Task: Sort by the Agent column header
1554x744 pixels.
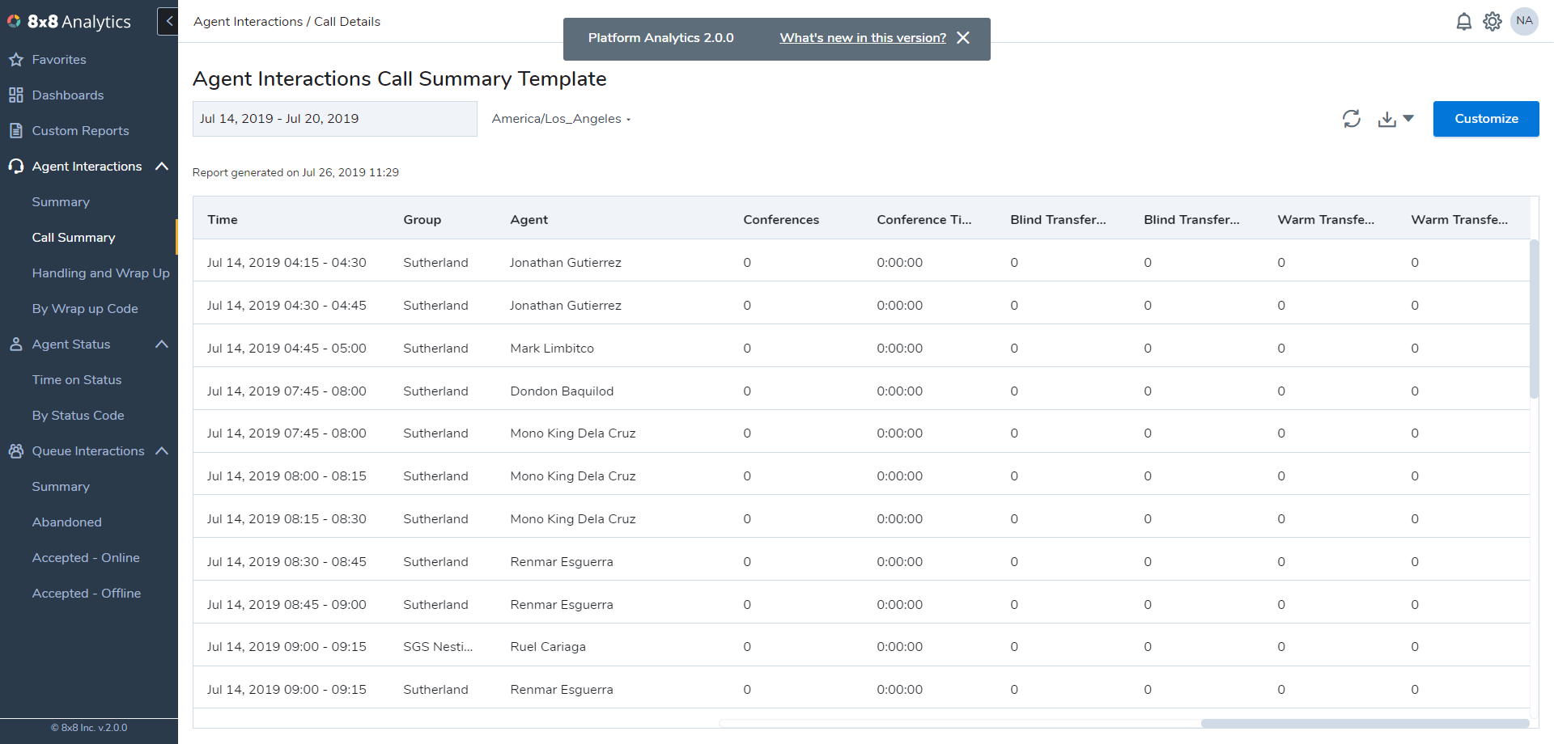Action: pyautogui.click(x=529, y=220)
